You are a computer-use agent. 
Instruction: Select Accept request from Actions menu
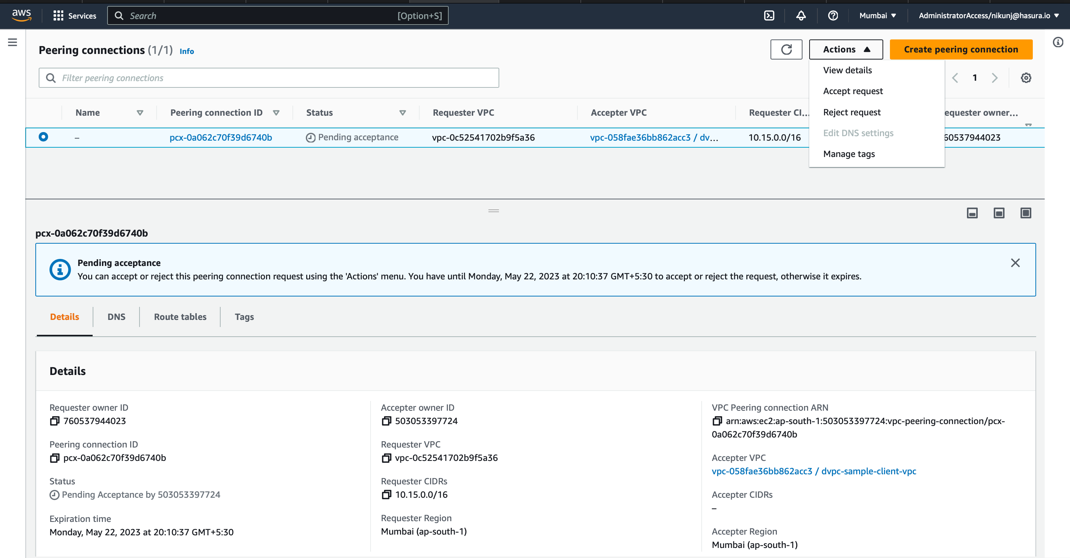coord(852,90)
